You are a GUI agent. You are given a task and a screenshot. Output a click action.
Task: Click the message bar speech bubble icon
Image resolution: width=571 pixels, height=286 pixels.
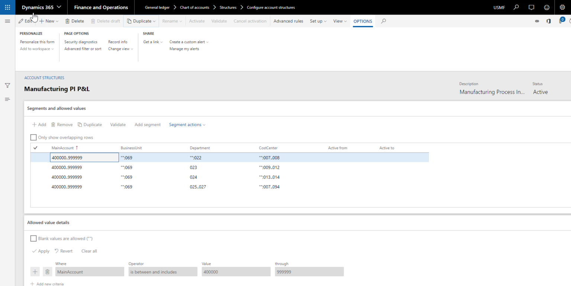coord(531,7)
